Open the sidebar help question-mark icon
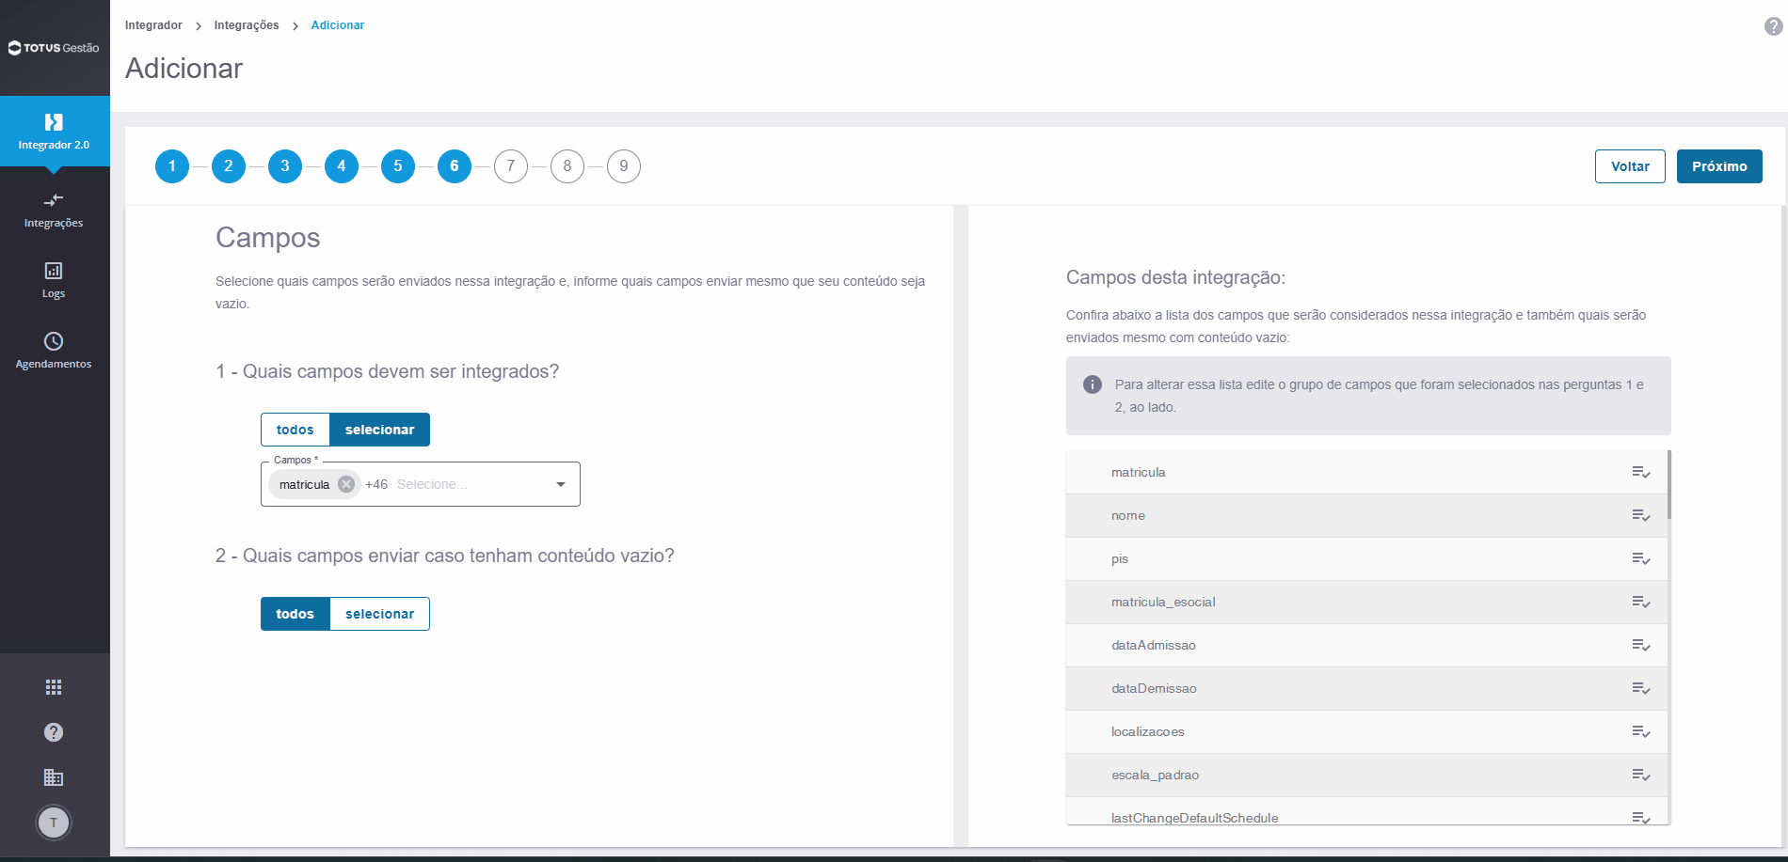Viewport: 1788px width, 862px height. coord(54,732)
